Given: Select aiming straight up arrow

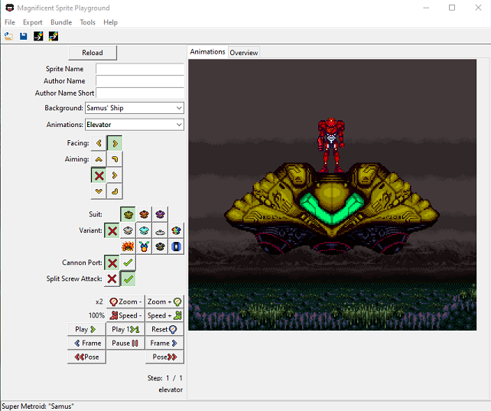Looking at the screenshot, I should coord(99,159).
